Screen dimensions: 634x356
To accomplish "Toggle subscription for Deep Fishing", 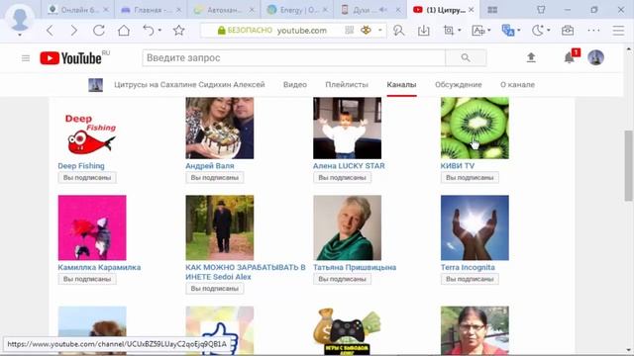I will point(87,178).
